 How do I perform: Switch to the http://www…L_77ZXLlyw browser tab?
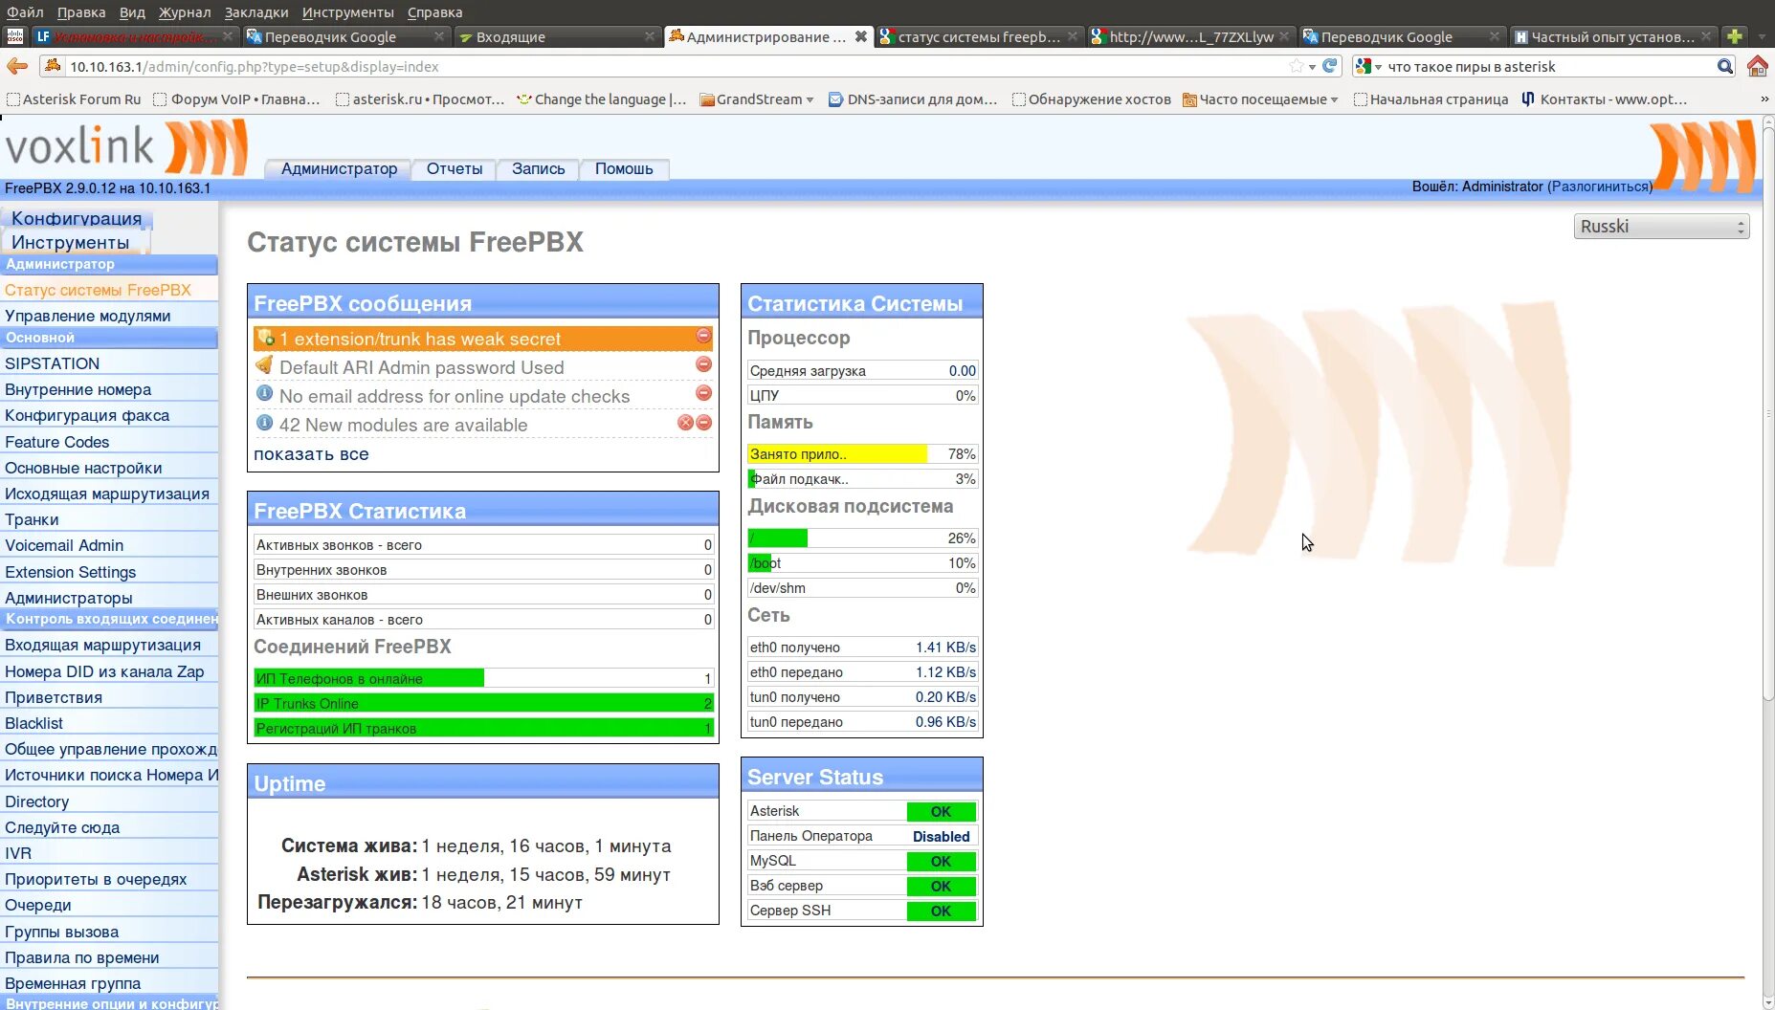(x=1190, y=36)
